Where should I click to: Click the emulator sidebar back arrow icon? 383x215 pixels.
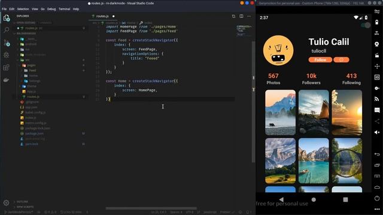pyautogui.click(x=377, y=154)
